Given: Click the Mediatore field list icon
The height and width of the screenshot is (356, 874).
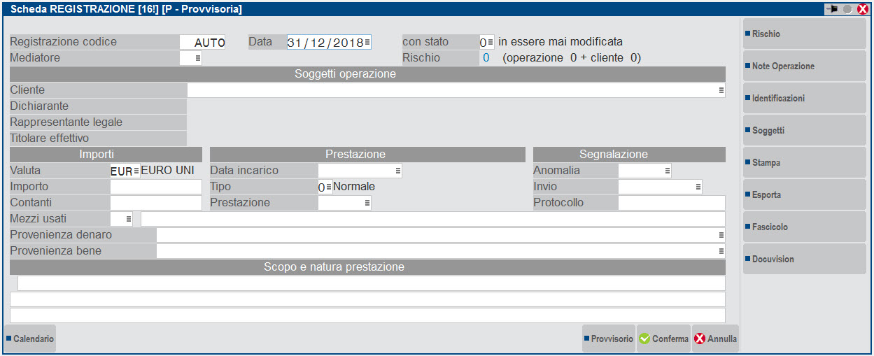Looking at the screenshot, I should tap(198, 59).
